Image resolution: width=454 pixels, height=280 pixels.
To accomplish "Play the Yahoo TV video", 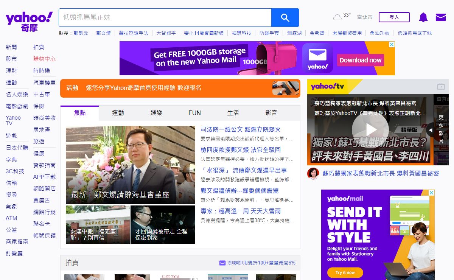I will (x=370, y=129).
